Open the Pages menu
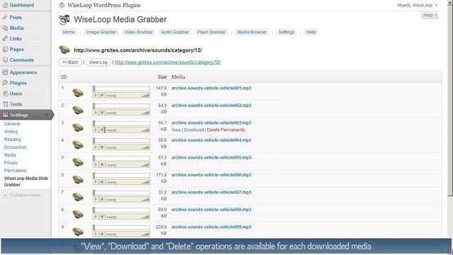The image size is (453, 255). (x=17, y=50)
